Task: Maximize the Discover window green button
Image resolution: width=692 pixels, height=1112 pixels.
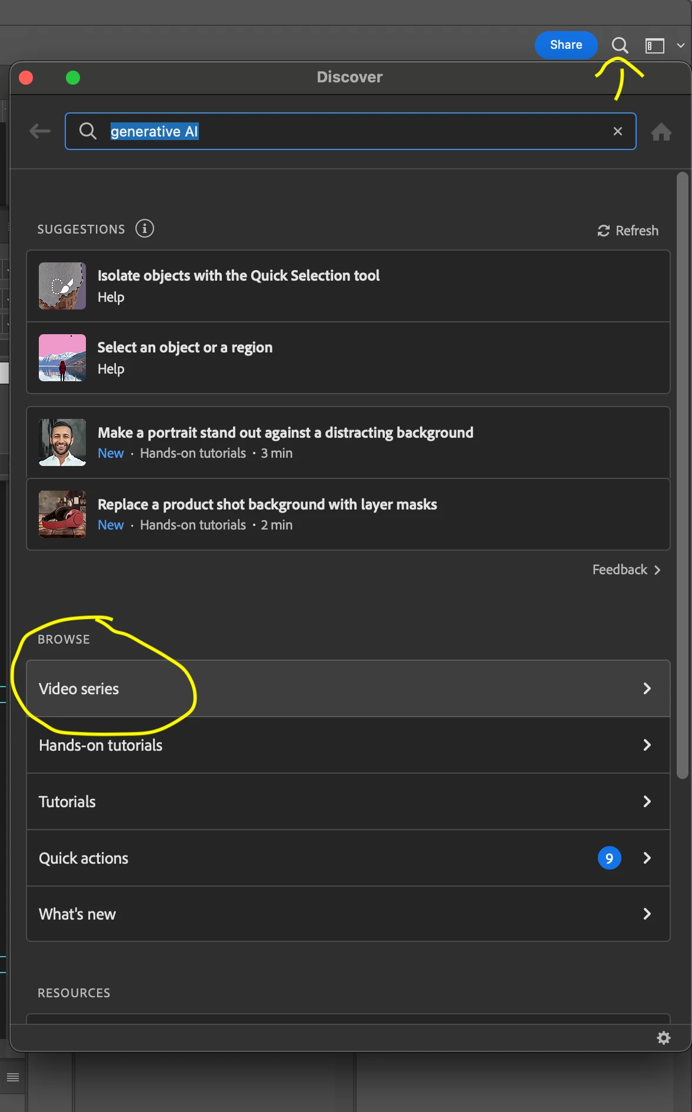Action: (x=73, y=78)
